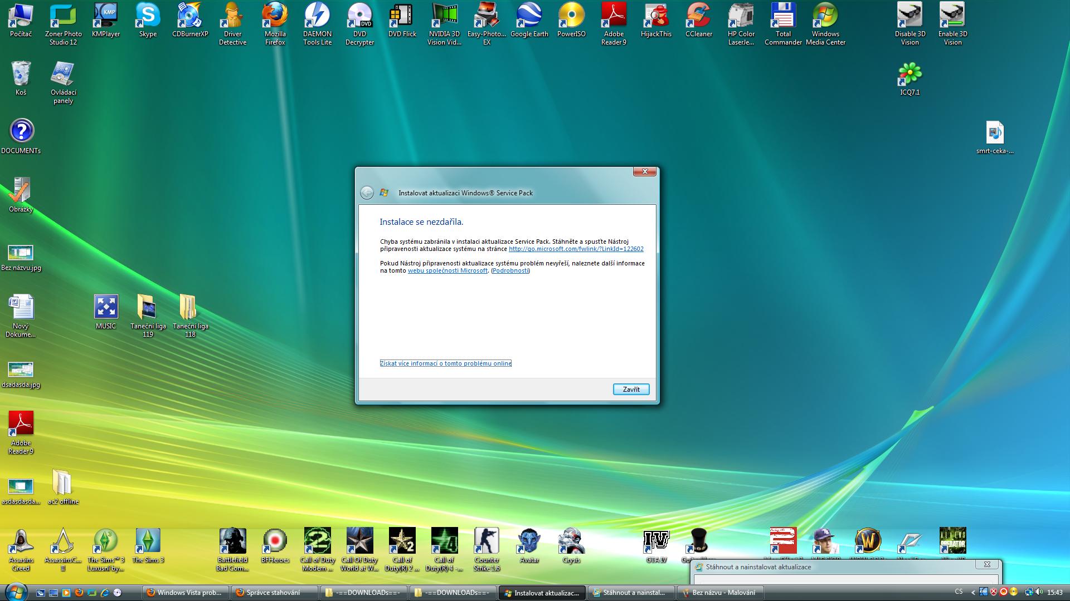Launch Skype from desktop icon

(148, 17)
